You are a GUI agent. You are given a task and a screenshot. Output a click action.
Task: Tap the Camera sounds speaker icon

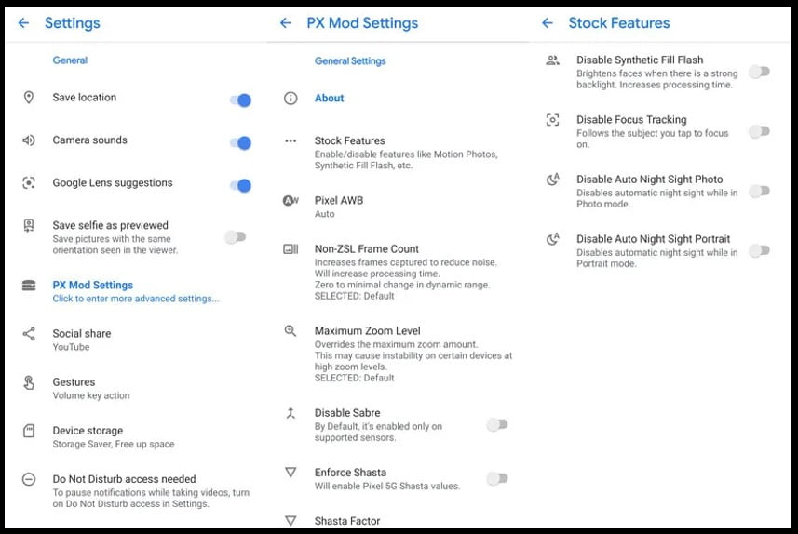pos(29,140)
